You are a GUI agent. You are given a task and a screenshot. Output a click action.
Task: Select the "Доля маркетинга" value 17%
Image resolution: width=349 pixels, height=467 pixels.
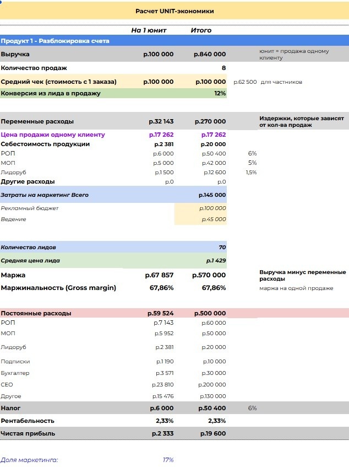point(168,460)
